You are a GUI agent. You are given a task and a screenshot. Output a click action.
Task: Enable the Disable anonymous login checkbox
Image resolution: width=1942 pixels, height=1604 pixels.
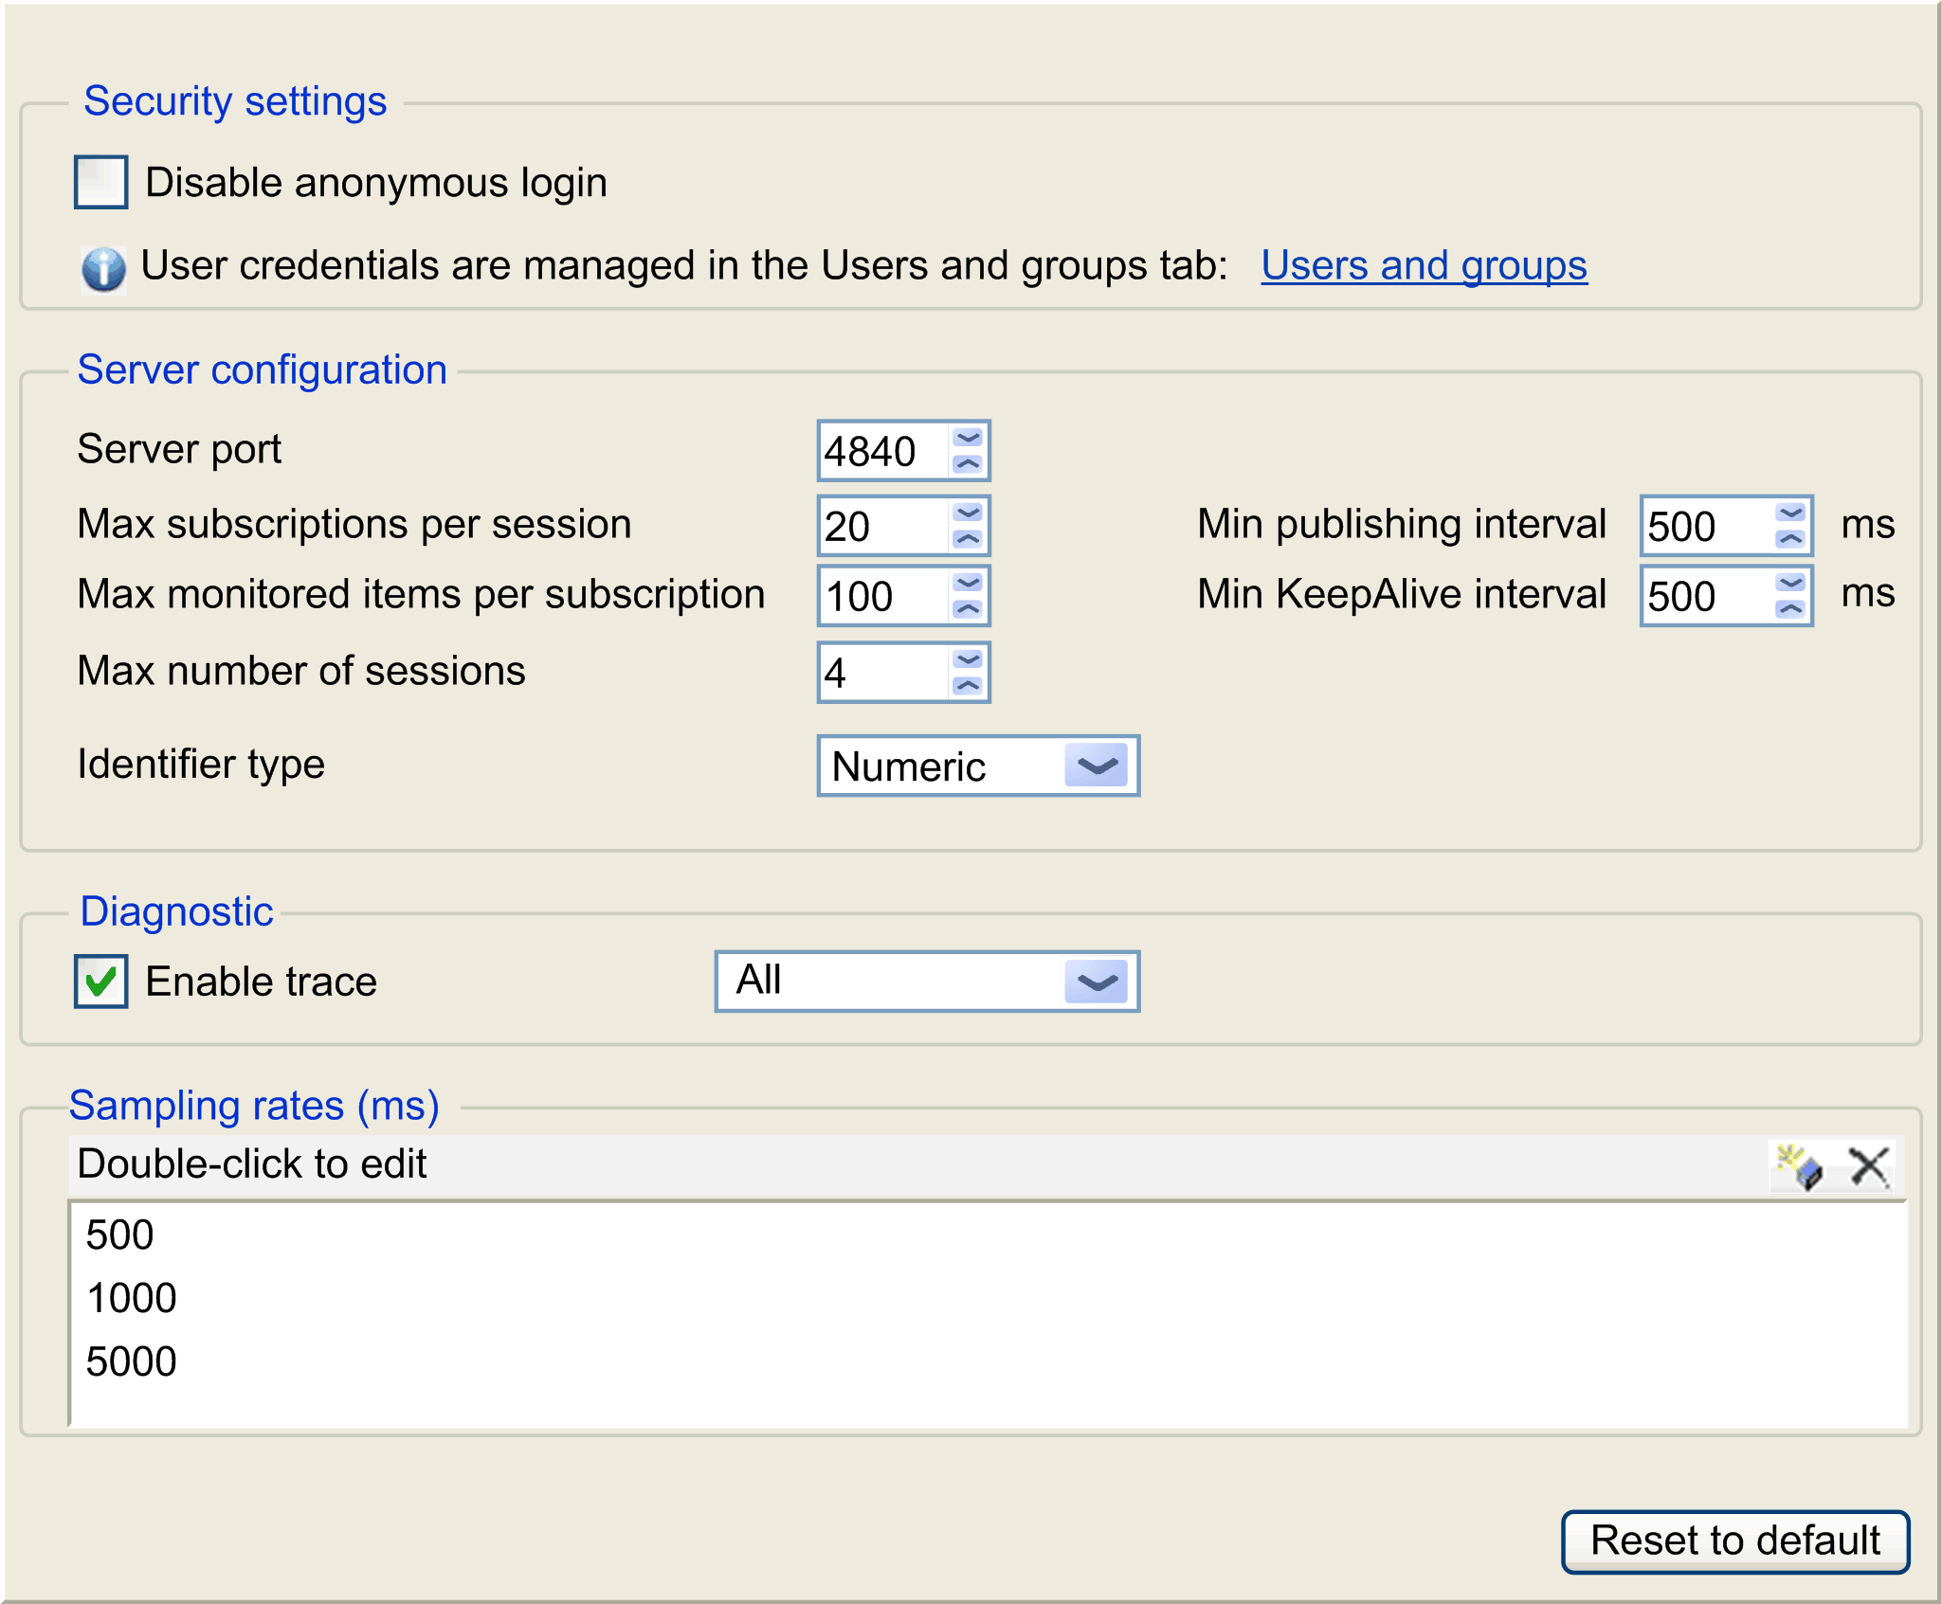click(x=101, y=182)
